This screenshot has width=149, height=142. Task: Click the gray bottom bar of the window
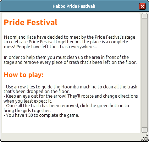(71, 137)
